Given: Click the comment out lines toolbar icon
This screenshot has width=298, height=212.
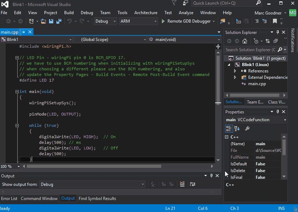Looking at the screenshot, I should pos(257,21).
